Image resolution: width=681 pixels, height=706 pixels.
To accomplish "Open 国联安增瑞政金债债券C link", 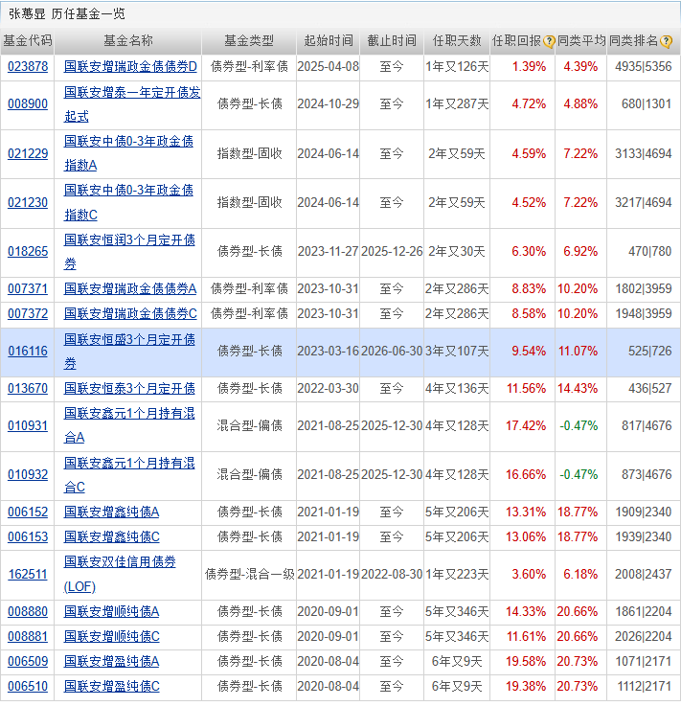I will pyautogui.click(x=130, y=313).
